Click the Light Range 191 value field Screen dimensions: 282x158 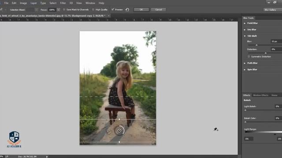pos(249,139)
